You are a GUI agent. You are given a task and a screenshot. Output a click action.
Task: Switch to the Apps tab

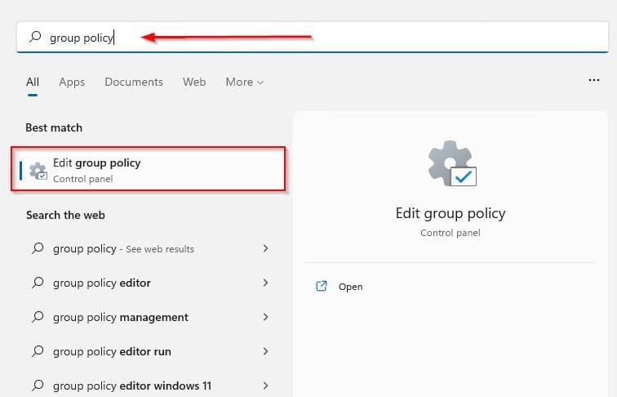[72, 82]
